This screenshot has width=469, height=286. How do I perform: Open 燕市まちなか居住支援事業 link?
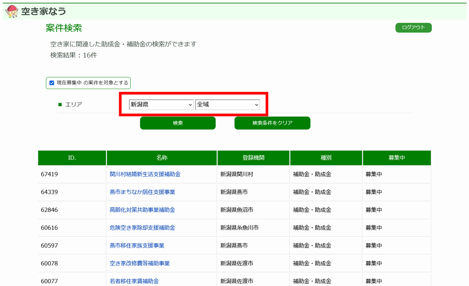(142, 192)
